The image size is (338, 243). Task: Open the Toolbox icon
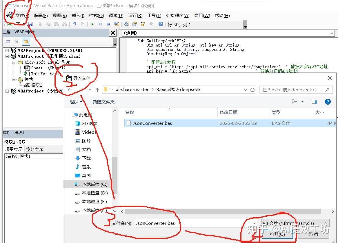[151, 24]
